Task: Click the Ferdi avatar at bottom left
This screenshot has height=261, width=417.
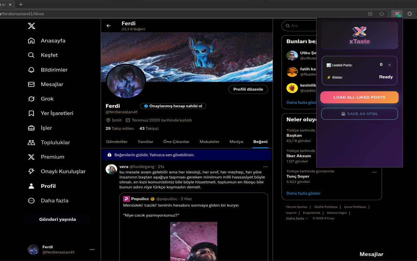Action: (33, 250)
